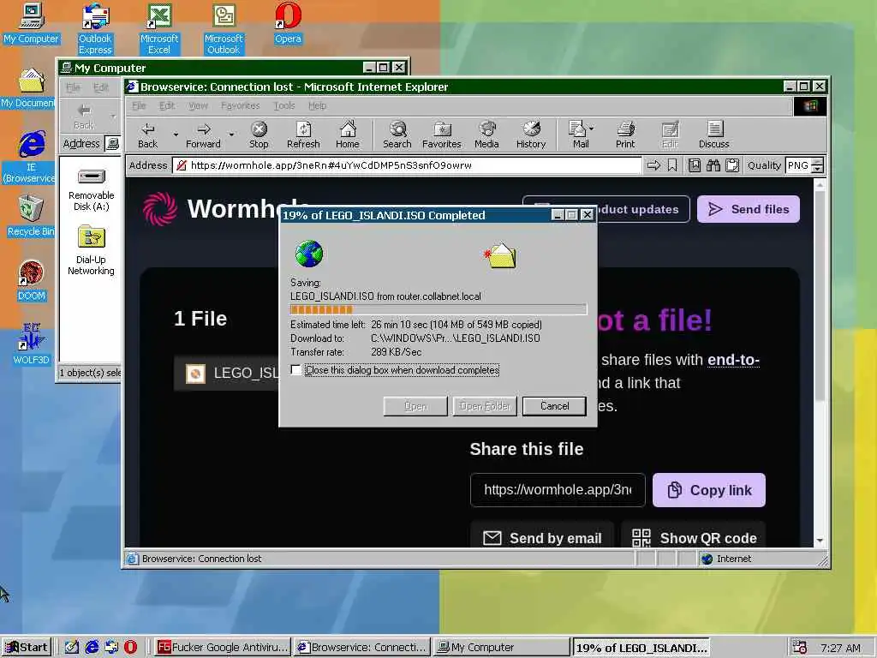Image resolution: width=877 pixels, height=658 pixels.
Task: Open the Forward button history dropdown arrow
Action: pyautogui.click(x=231, y=135)
